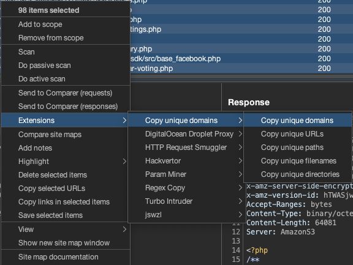
Task: Select the row ending in r-voting.php
Action: point(241,69)
